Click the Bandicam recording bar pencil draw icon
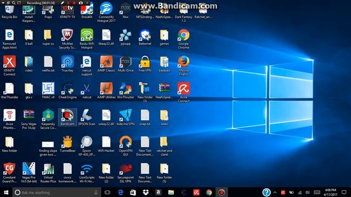 pos(63,3)
